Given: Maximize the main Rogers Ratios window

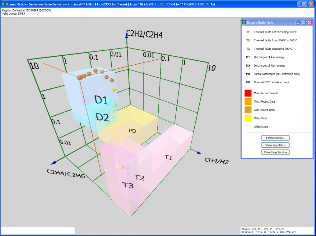Looking at the screenshot, I should pyautogui.click(x=306, y=4).
